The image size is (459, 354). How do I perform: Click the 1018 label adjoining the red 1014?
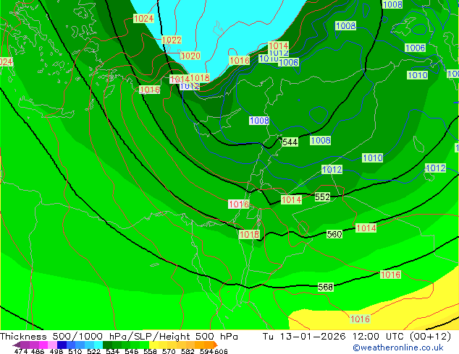200,78
